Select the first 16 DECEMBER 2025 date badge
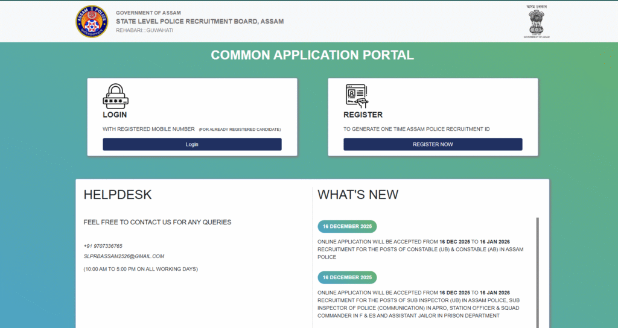 pyautogui.click(x=347, y=227)
